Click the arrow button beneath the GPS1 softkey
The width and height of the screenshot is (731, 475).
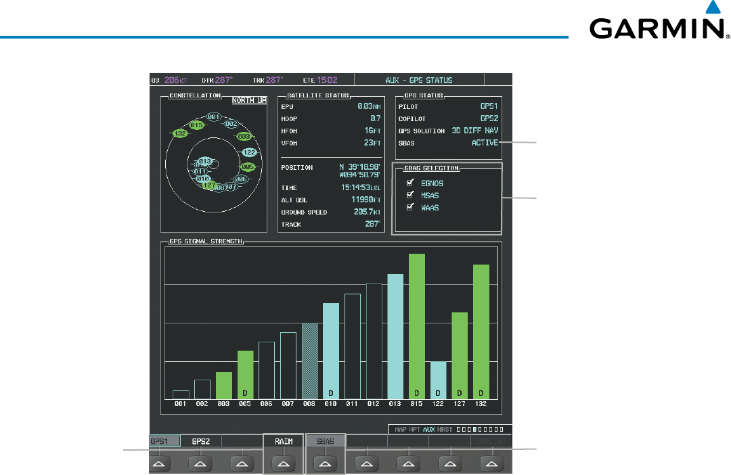point(158,463)
